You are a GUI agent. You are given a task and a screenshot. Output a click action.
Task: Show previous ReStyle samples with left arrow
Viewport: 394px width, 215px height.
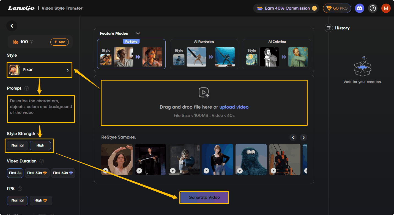(293, 137)
